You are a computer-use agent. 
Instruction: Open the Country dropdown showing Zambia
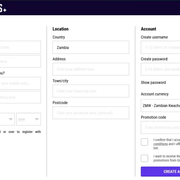point(91,48)
